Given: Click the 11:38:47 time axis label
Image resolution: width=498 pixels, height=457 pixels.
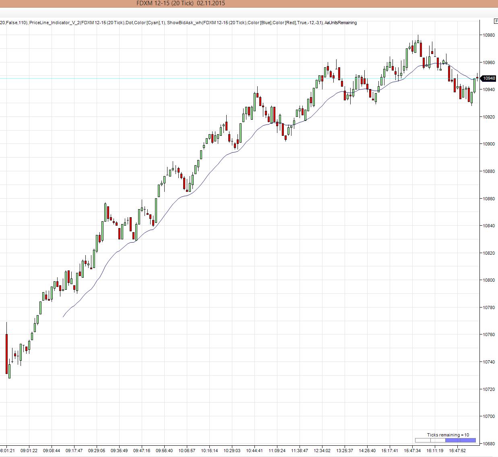Looking at the screenshot, I should [x=300, y=451].
